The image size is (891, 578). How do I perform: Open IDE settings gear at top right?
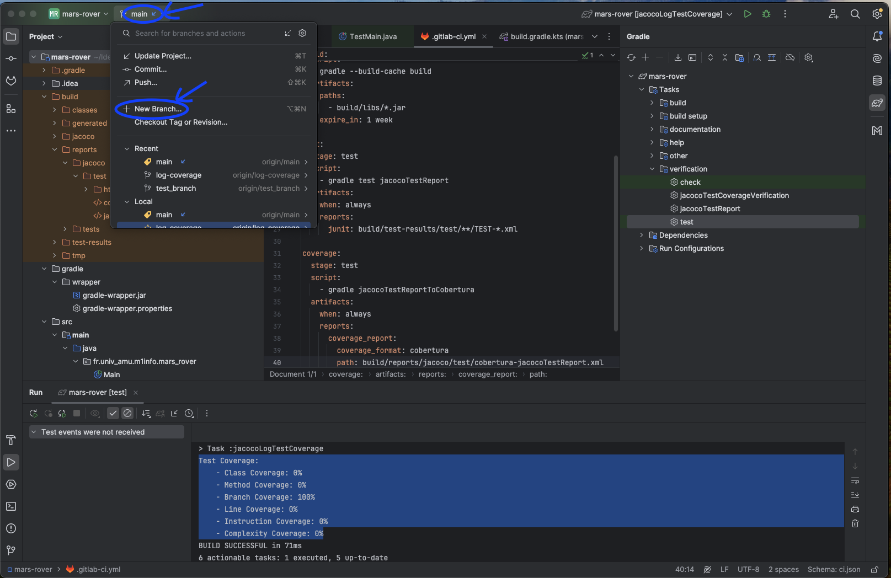click(877, 14)
